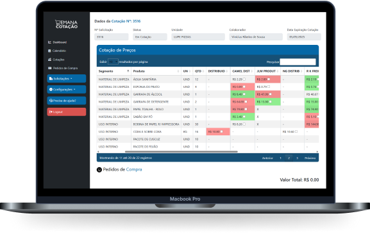Viewport: 370px width, 234px height.
Task: Click the Status field Em Cotação
Action: (x=150, y=37)
